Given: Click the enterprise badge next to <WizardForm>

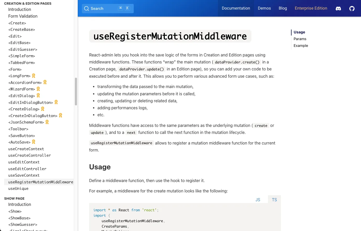Looking at the screenshot, I should 38,89.
